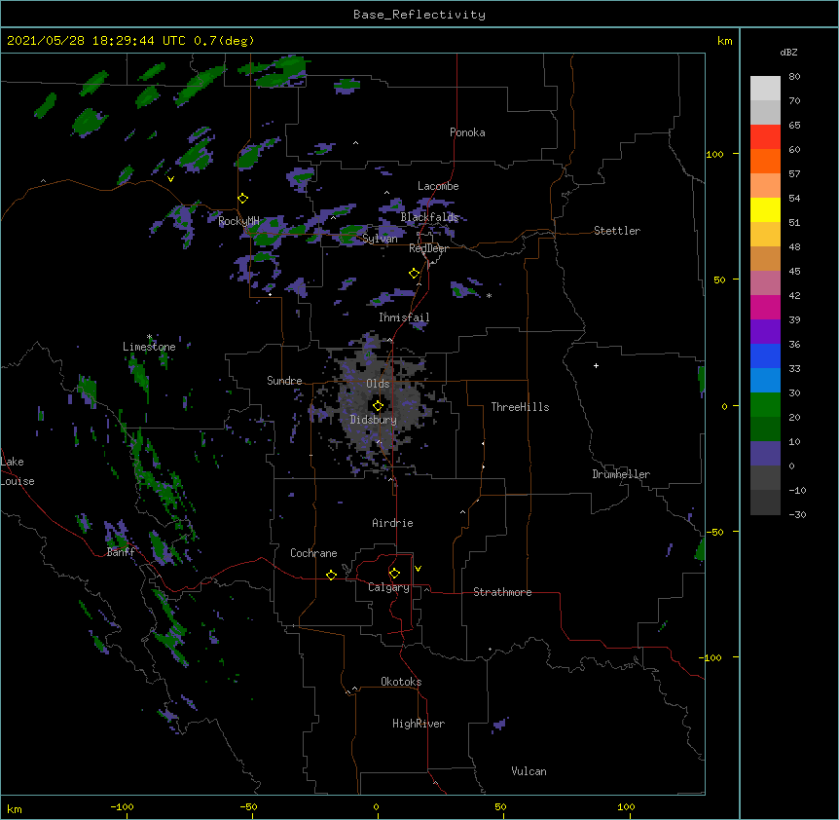Select the yellow radar site marker between Olds and Didsbury
The height and width of the screenshot is (820, 839).
(x=378, y=406)
